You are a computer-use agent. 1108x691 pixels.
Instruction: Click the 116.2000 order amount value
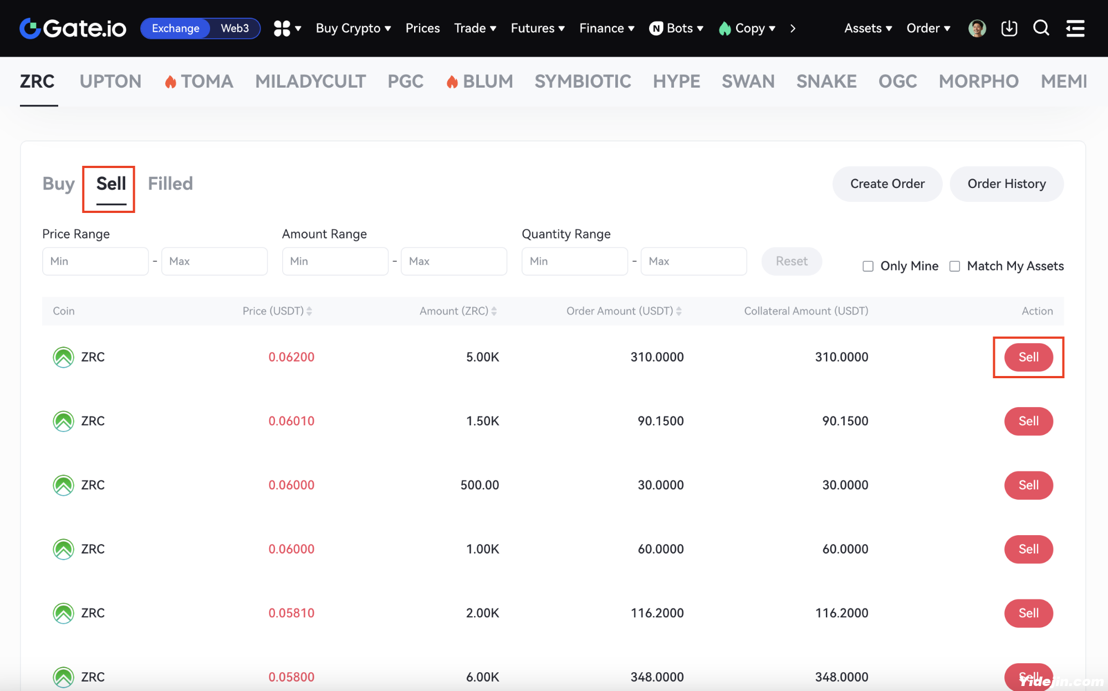[x=657, y=613]
